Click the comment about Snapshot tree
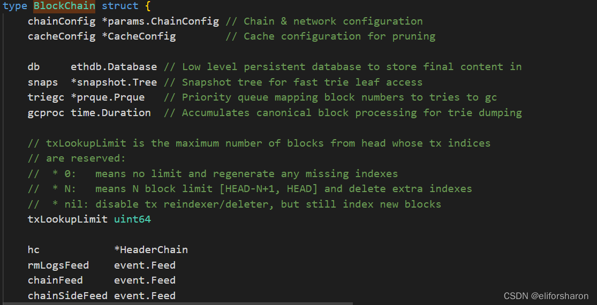 pyautogui.click(x=293, y=82)
